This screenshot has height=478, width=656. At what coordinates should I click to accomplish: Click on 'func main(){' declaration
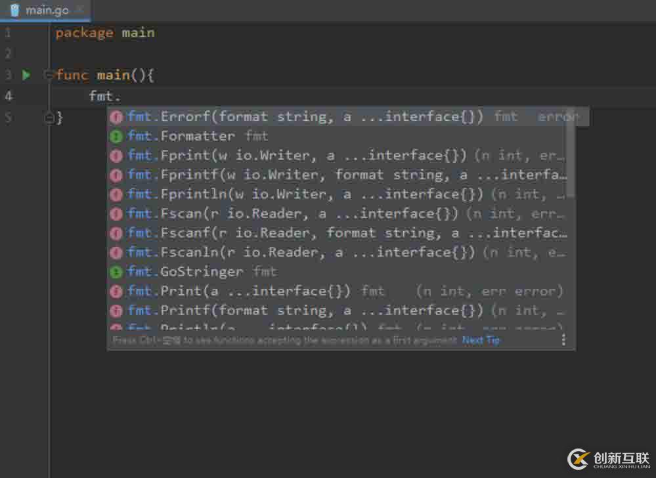104,76
